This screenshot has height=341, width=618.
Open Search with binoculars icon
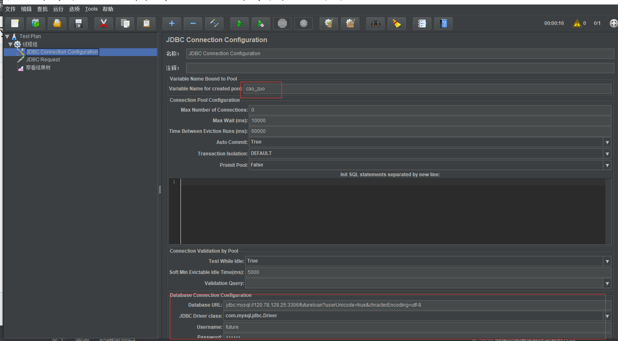pos(376,23)
